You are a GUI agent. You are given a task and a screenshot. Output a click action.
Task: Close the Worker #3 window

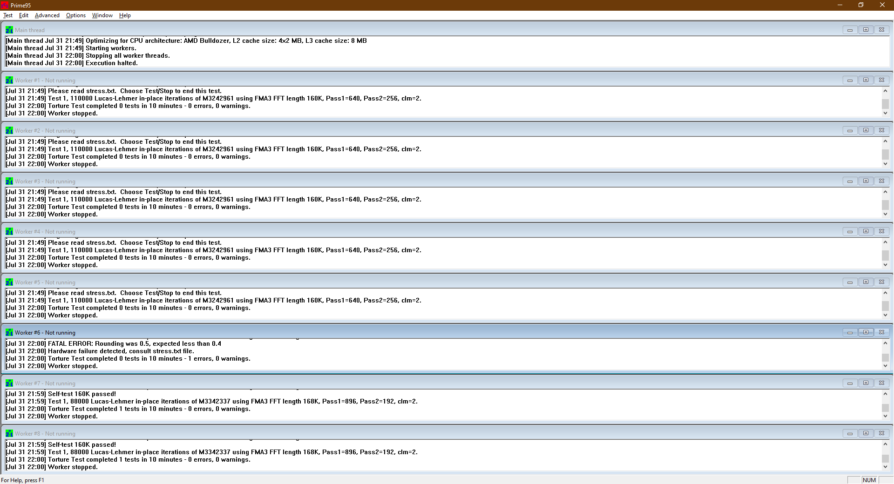[x=881, y=181]
